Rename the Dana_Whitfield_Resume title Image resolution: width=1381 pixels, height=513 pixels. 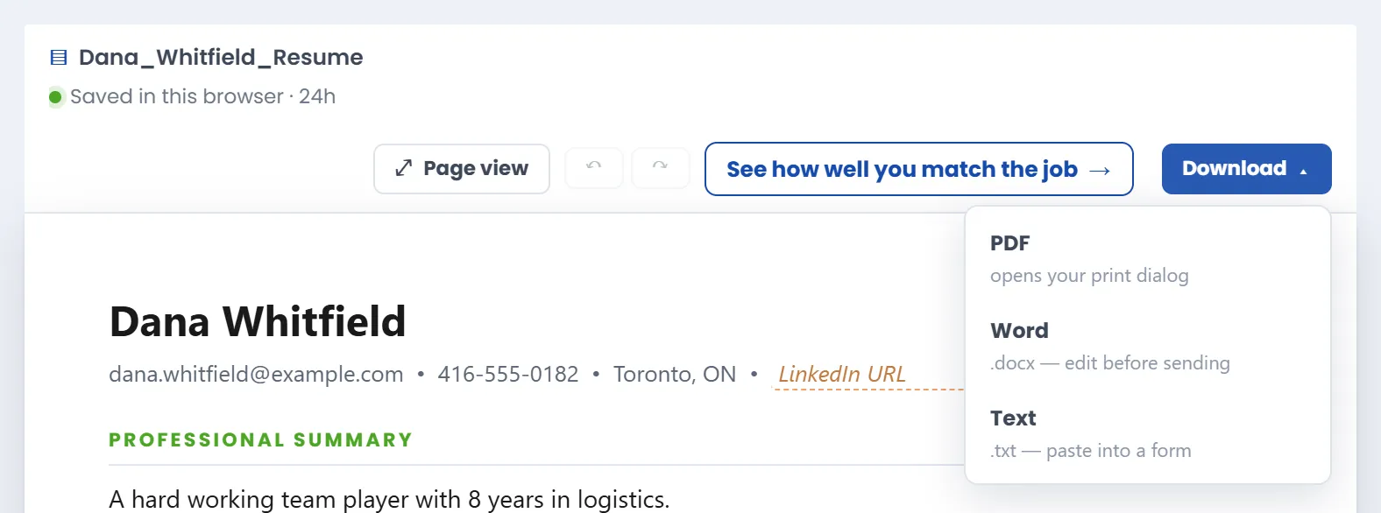coord(221,58)
